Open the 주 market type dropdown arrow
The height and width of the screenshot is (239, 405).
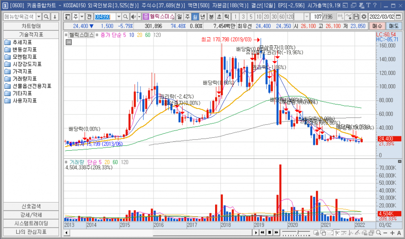pyautogui.click(x=81, y=17)
